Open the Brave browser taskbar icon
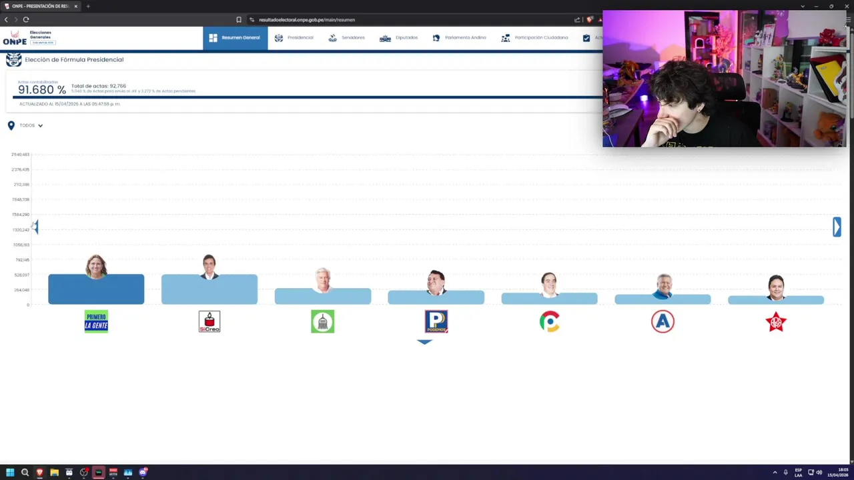Viewport: 854px width, 480px height. [x=39, y=472]
